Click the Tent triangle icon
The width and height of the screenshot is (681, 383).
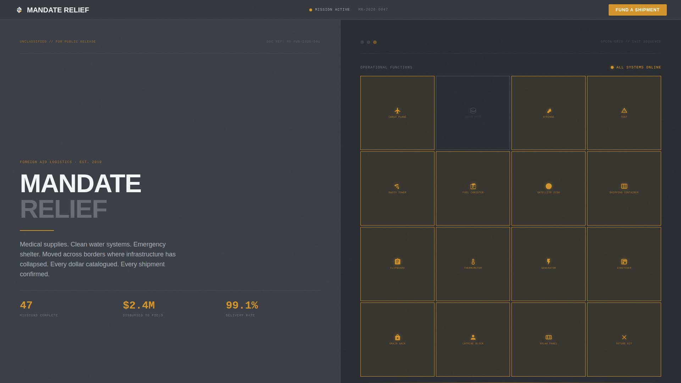pos(624,111)
